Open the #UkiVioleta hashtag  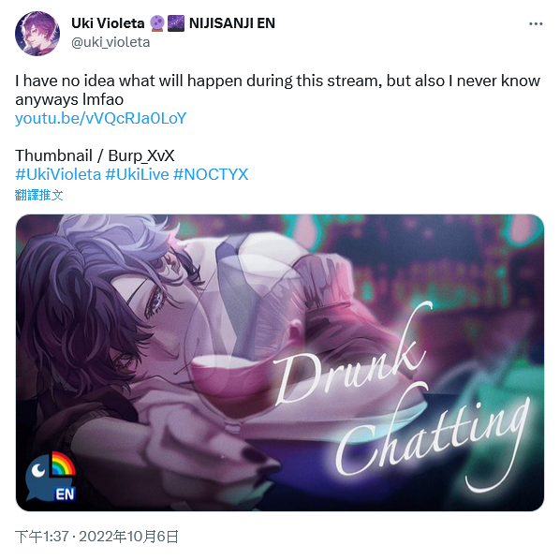point(58,174)
